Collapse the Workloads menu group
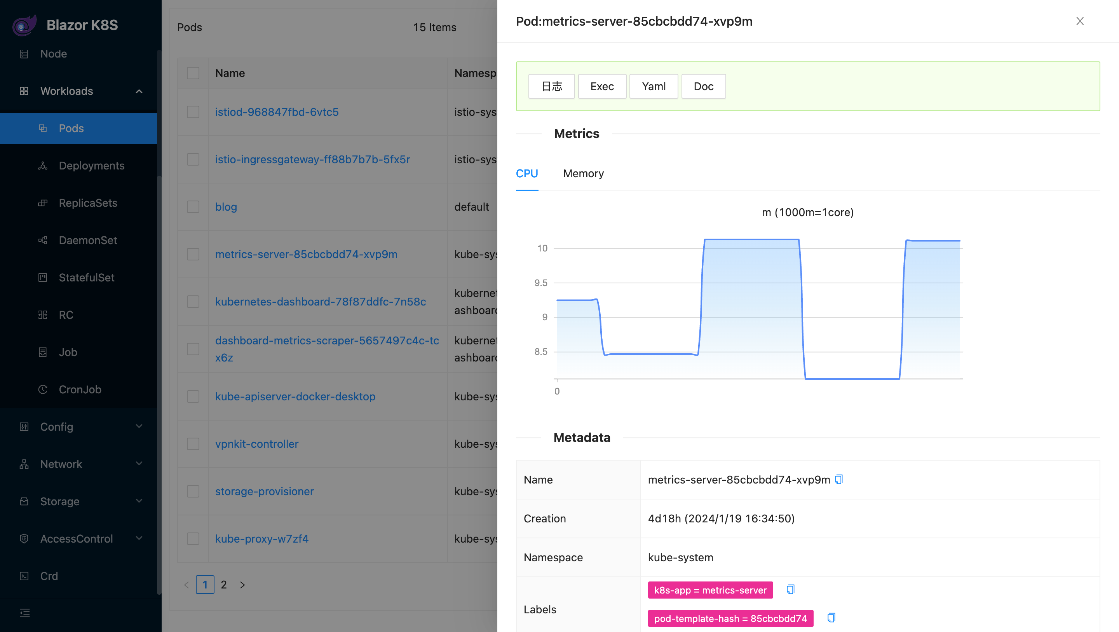Viewport: 1119px width, 632px height. [139, 91]
